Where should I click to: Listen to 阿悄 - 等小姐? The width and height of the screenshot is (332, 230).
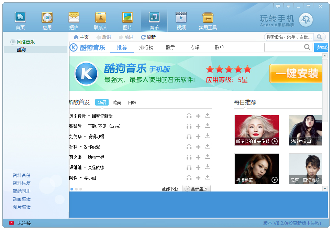pos(189,178)
